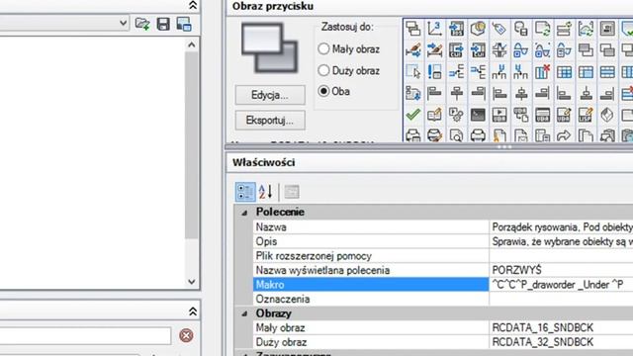Select the blue exclamation mark panel icon
The width and height of the screenshot is (633, 356).
point(434,72)
